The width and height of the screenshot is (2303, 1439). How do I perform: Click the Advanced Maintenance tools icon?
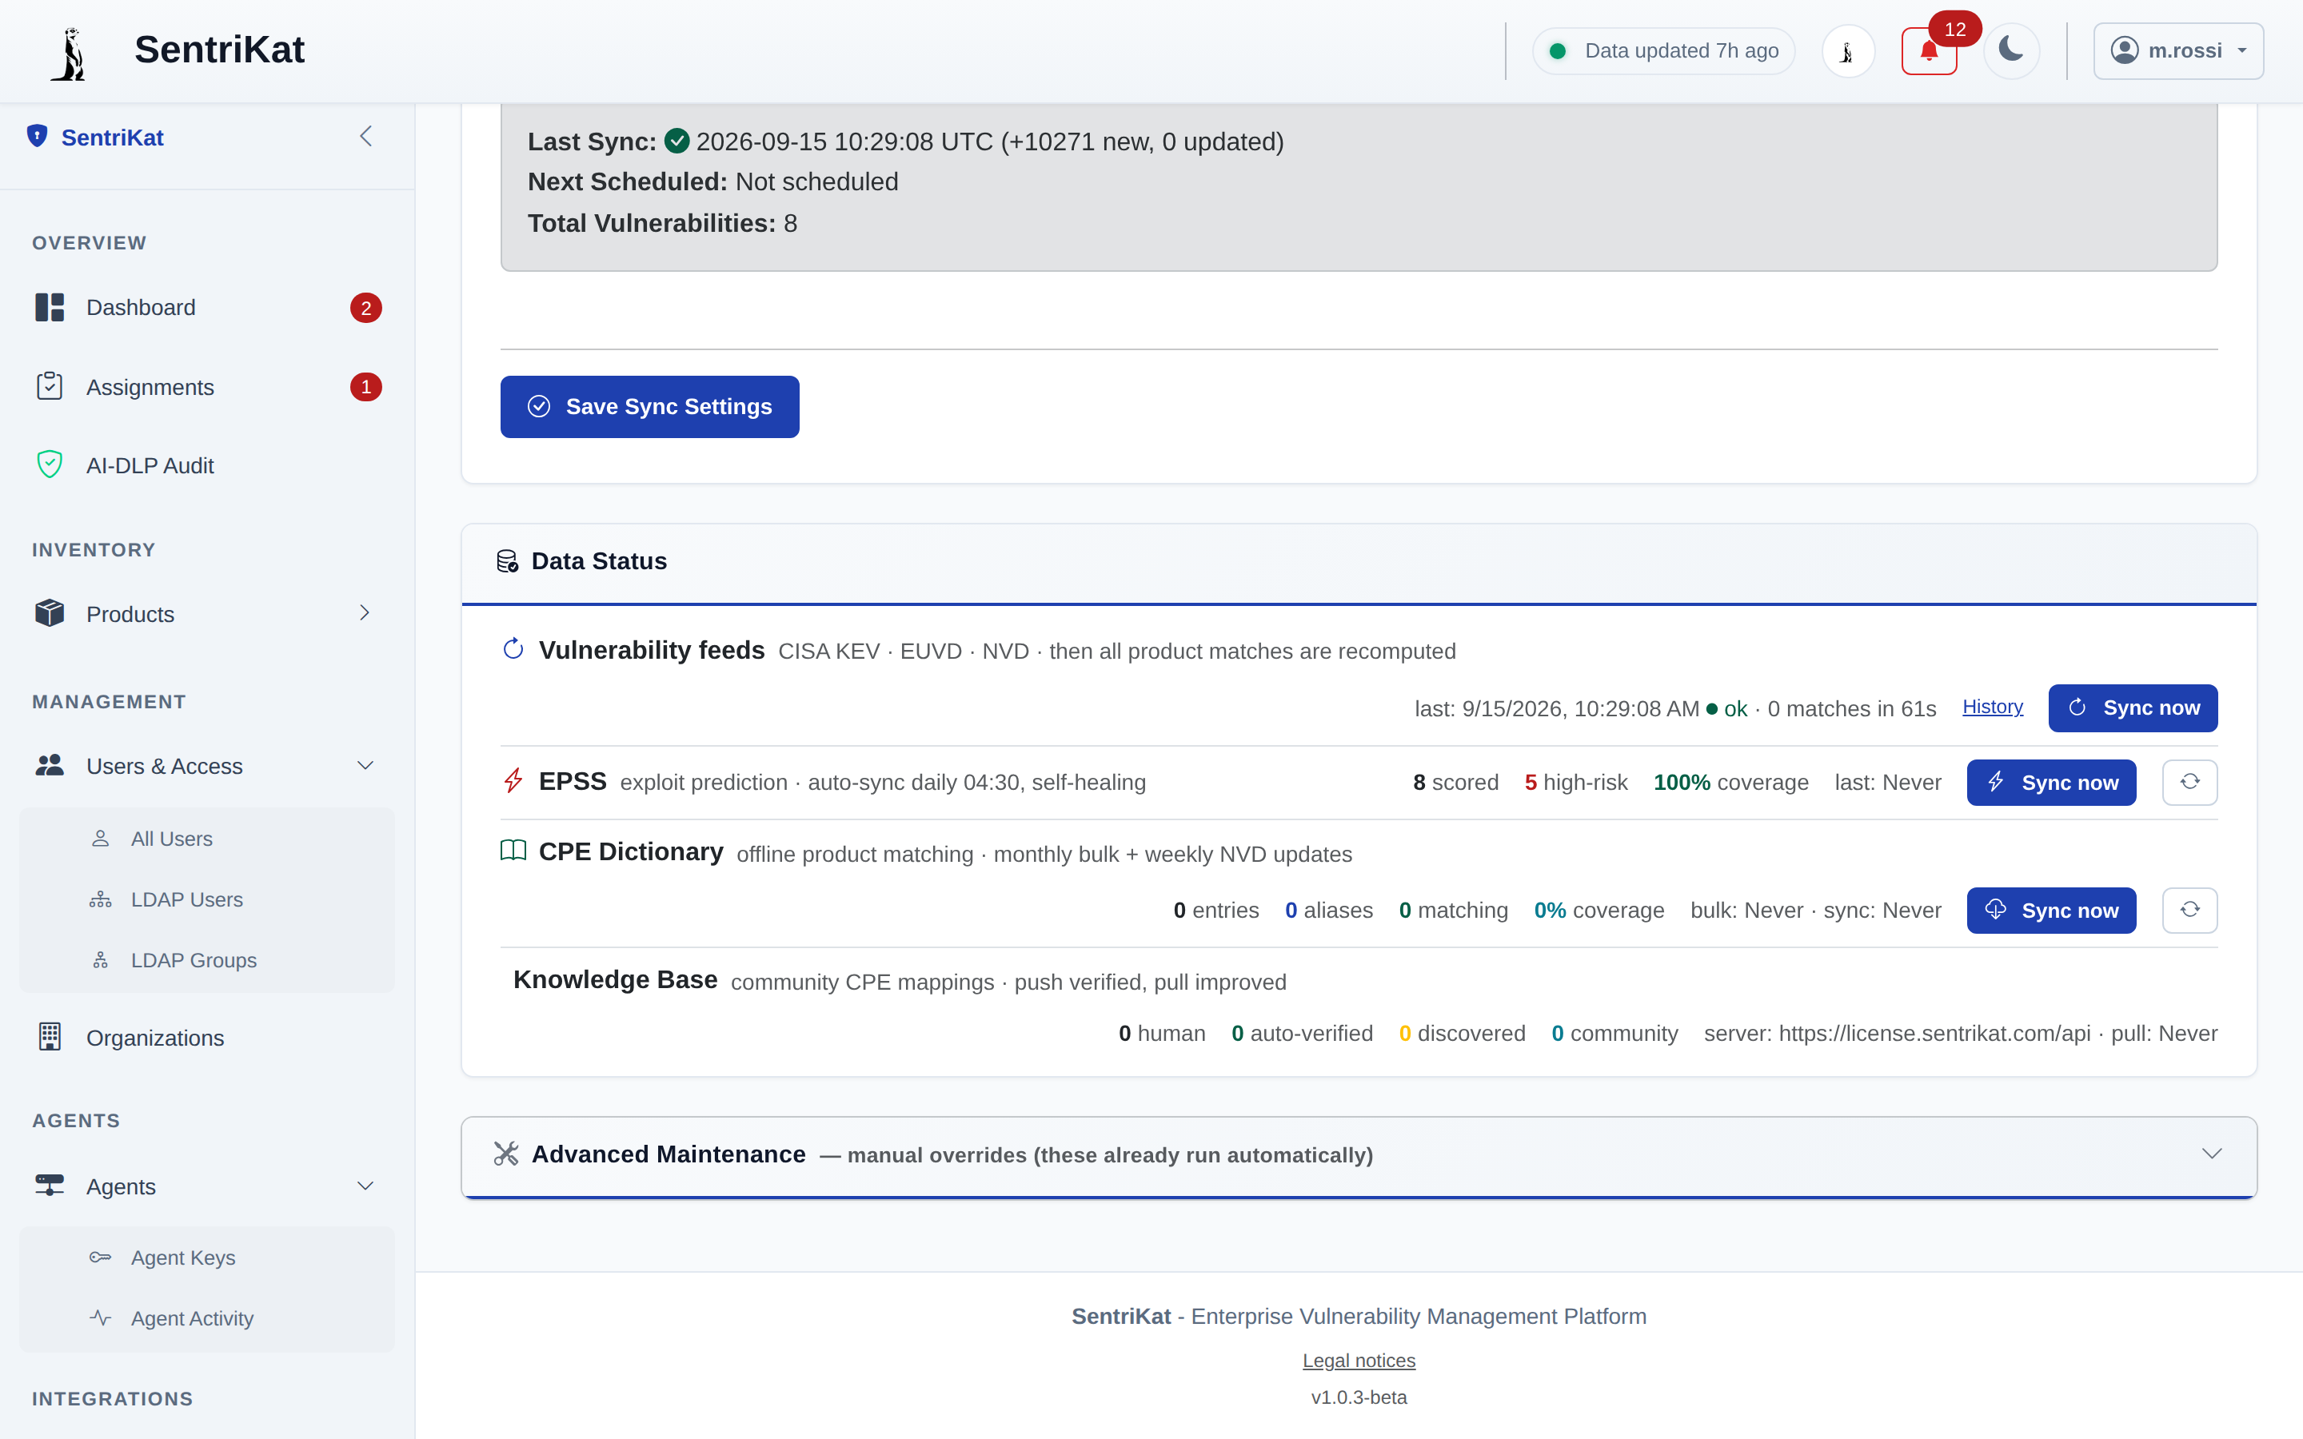(506, 1154)
